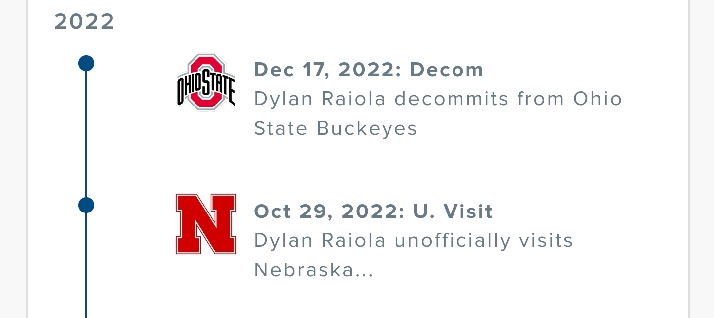Click the Nebraska red N logo
The height and width of the screenshot is (318, 714).
tap(205, 224)
